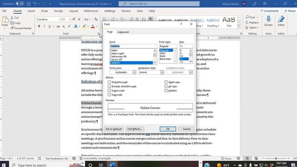Click the Copy icon
The height and width of the screenshot is (167, 297).
coord(12,23)
